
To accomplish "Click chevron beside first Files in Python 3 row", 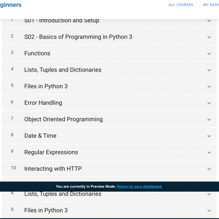I will coord(209,87).
